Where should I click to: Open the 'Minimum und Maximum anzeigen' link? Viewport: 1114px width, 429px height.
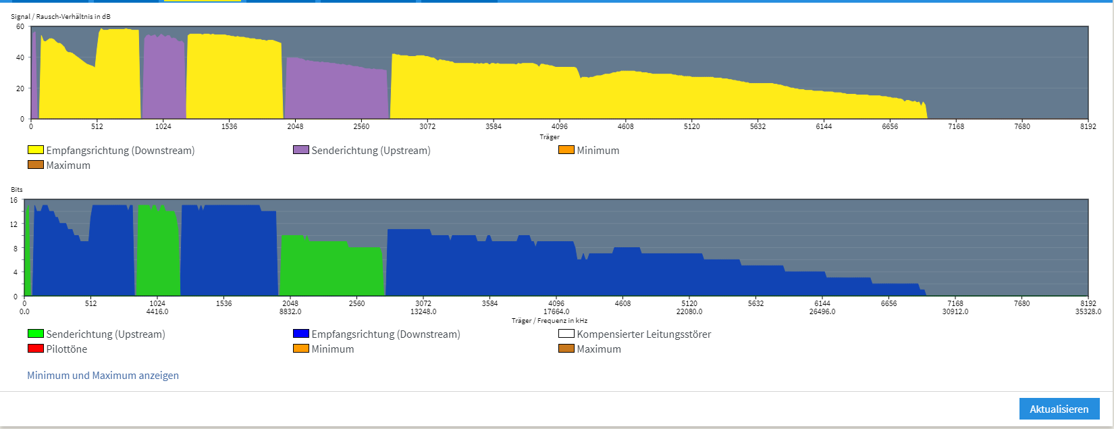(x=103, y=376)
